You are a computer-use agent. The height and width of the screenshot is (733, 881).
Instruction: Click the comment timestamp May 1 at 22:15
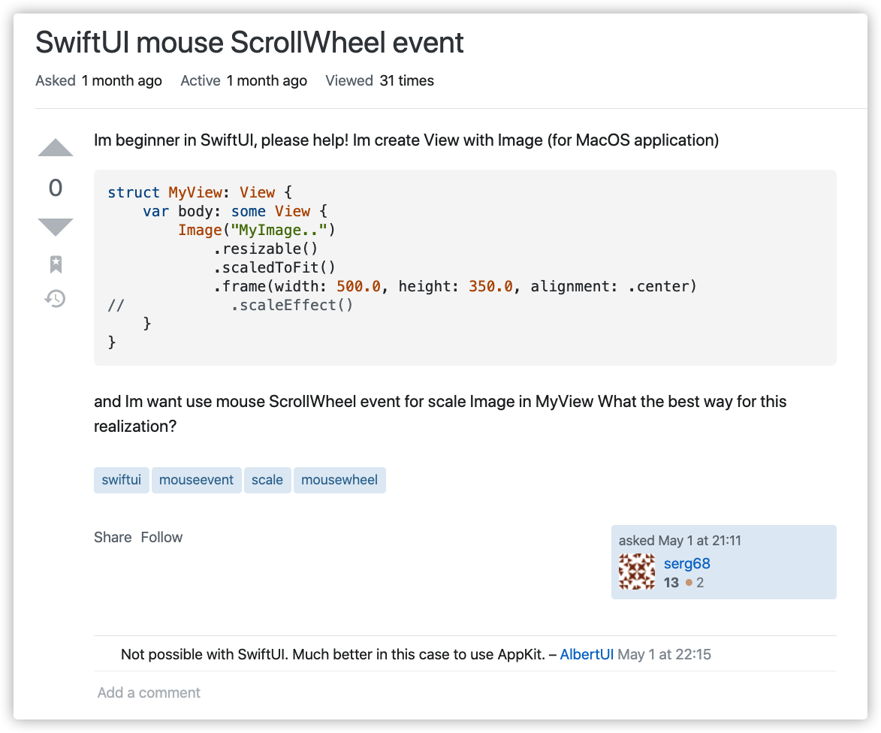[x=664, y=654]
